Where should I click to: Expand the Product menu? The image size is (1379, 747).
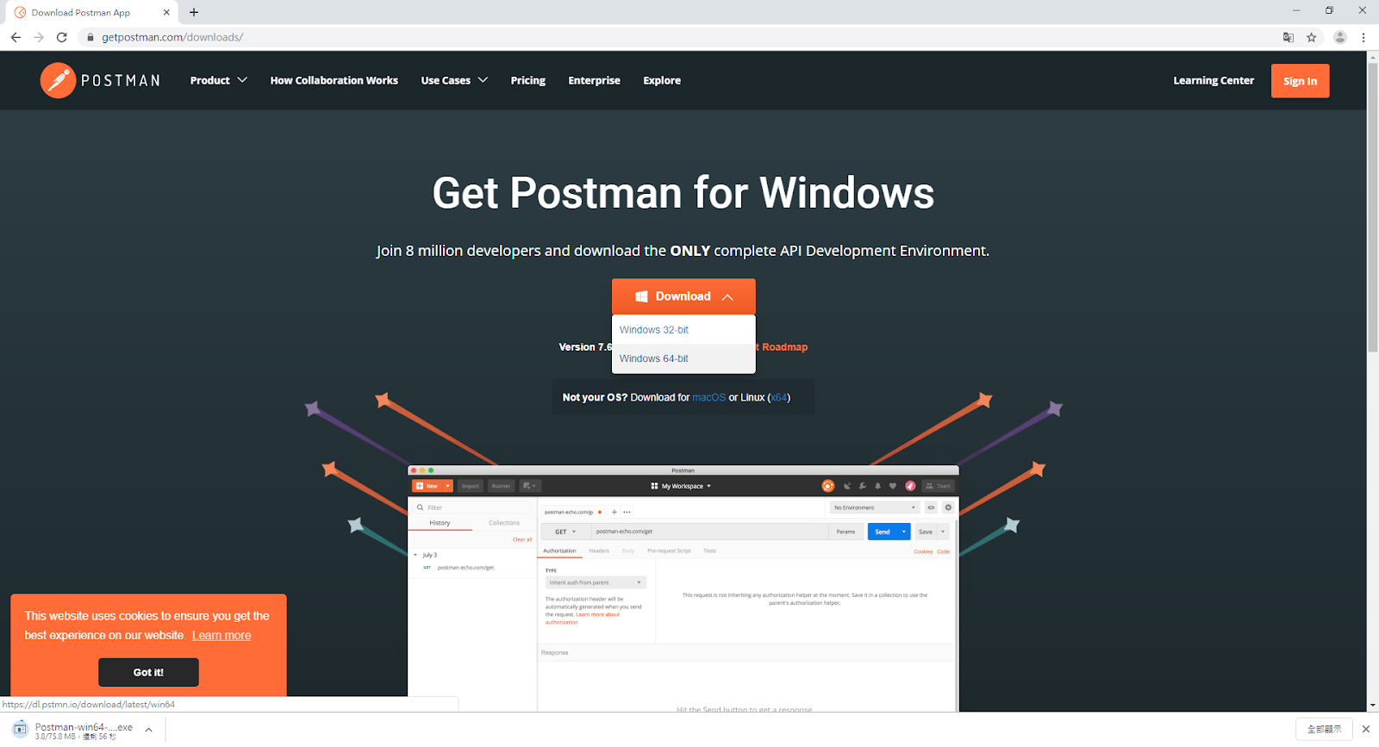click(219, 80)
